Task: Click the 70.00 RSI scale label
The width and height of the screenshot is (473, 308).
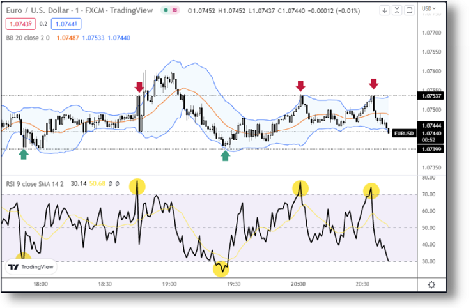Action: [x=428, y=194]
